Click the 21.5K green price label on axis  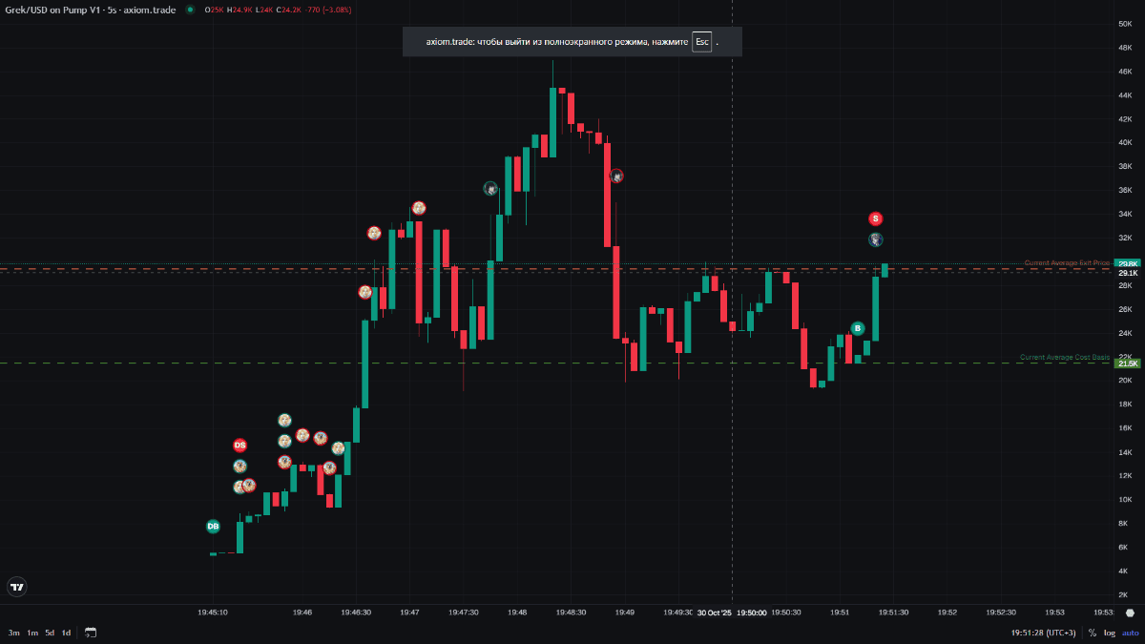[x=1128, y=364]
